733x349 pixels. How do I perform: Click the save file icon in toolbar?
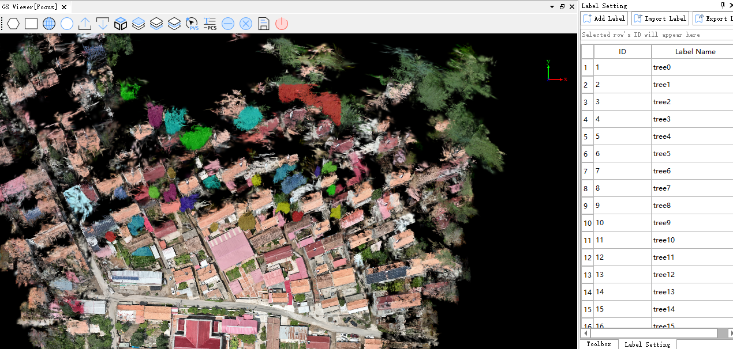263,24
